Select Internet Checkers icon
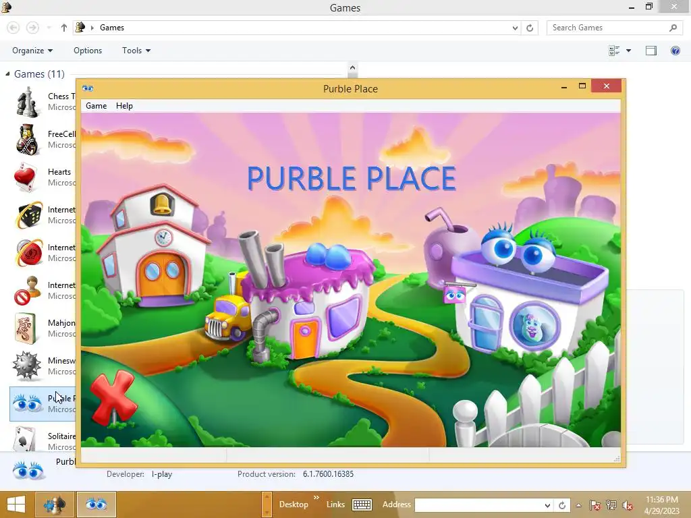 [28, 253]
